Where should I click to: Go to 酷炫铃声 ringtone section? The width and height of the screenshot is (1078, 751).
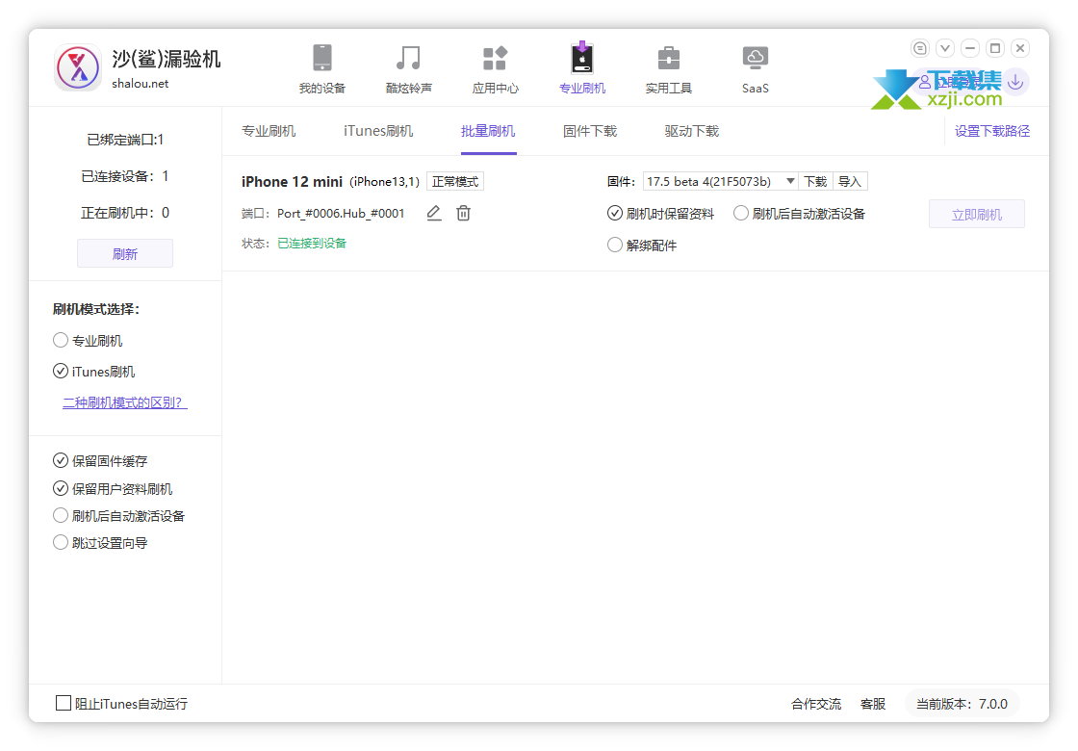pos(408,68)
